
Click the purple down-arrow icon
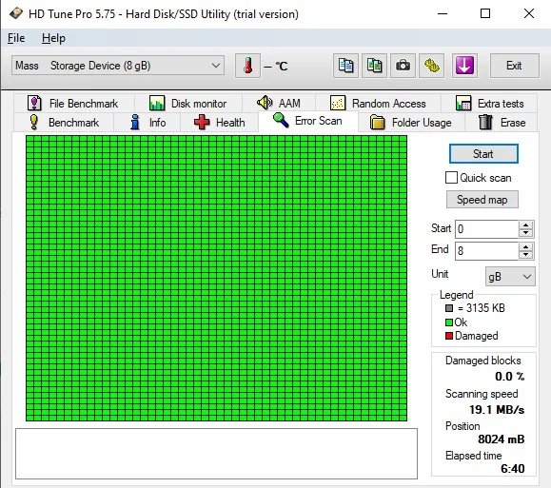pyautogui.click(x=464, y=66)
